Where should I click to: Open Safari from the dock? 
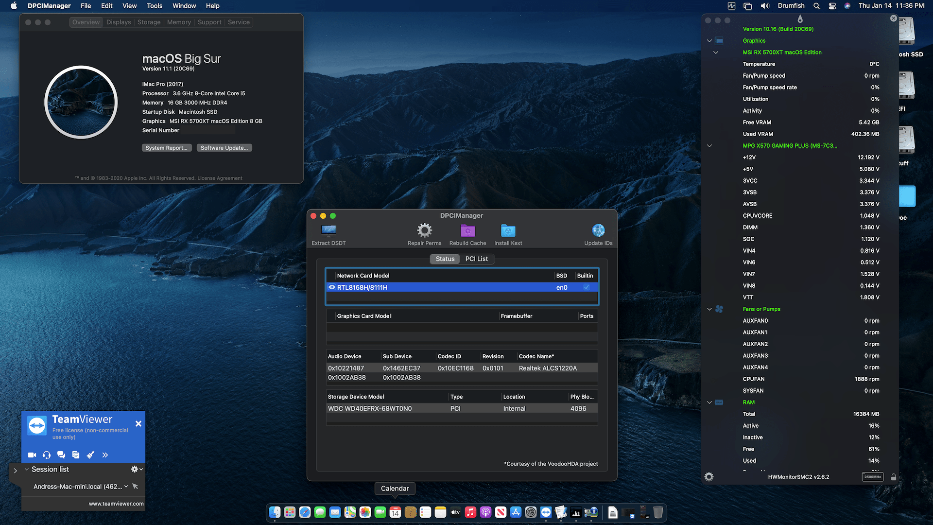coord(305,512)
